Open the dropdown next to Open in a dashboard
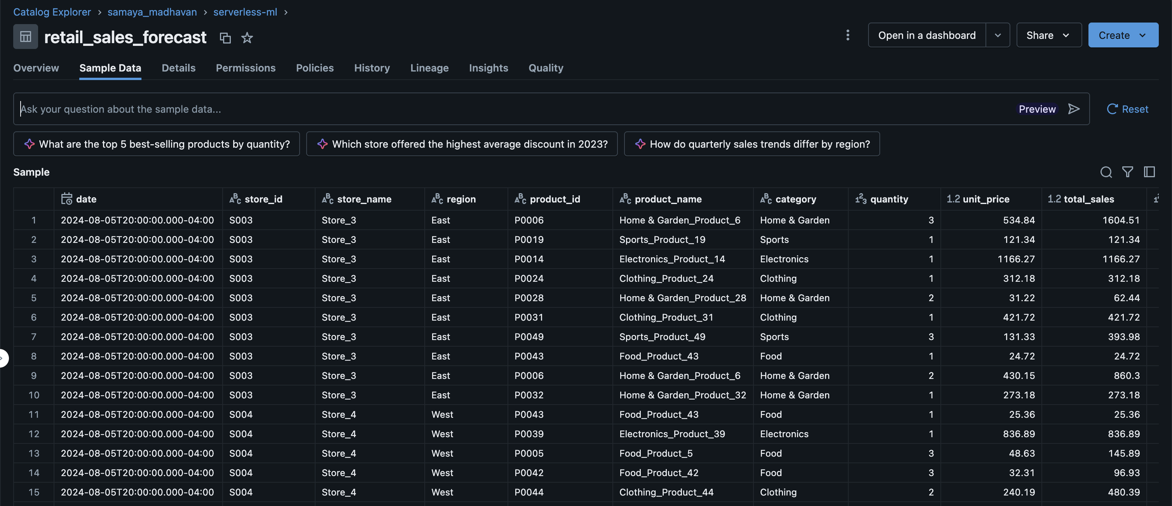1172x506 pixels. 998,35
